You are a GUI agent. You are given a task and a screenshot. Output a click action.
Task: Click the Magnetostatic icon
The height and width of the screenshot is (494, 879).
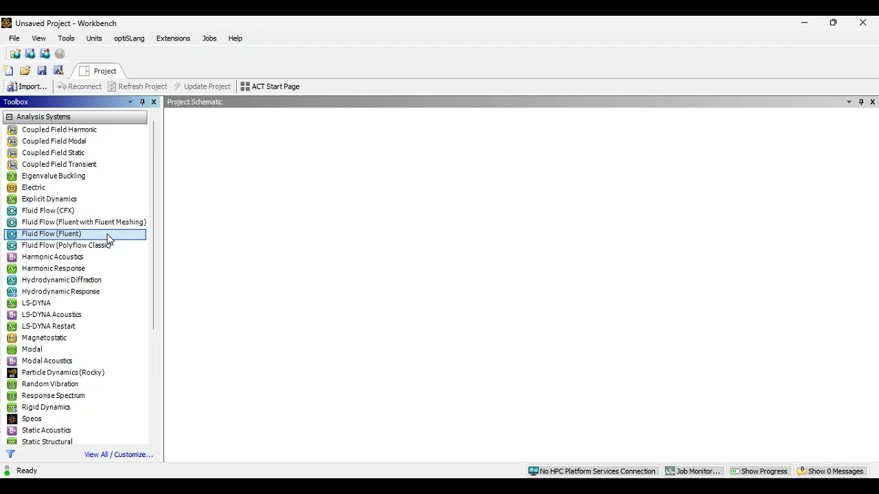click(x=12, y=338)
